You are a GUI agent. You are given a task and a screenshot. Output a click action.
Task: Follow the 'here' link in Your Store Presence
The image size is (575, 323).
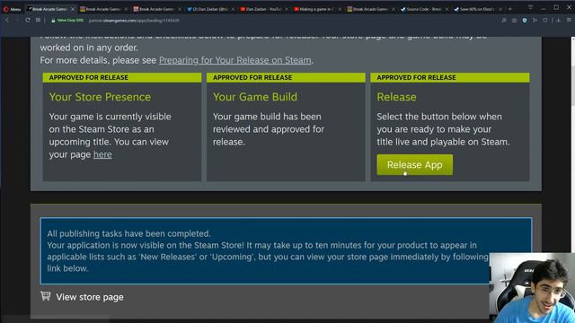tap(102, 154)
